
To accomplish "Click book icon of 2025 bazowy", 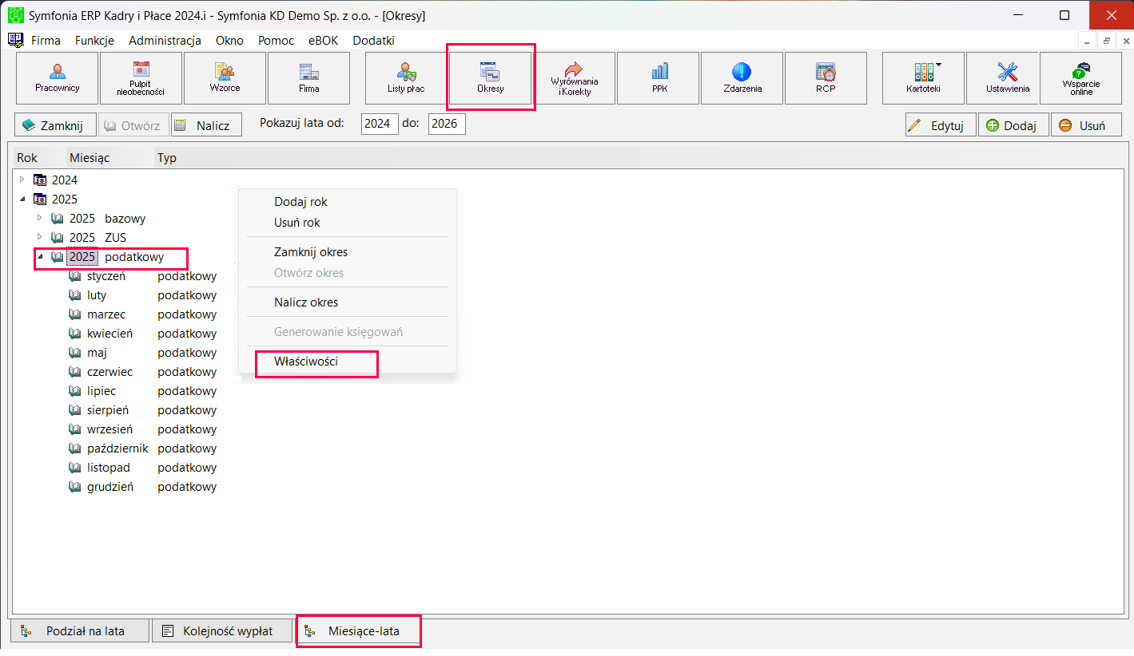I will (58, 219).
